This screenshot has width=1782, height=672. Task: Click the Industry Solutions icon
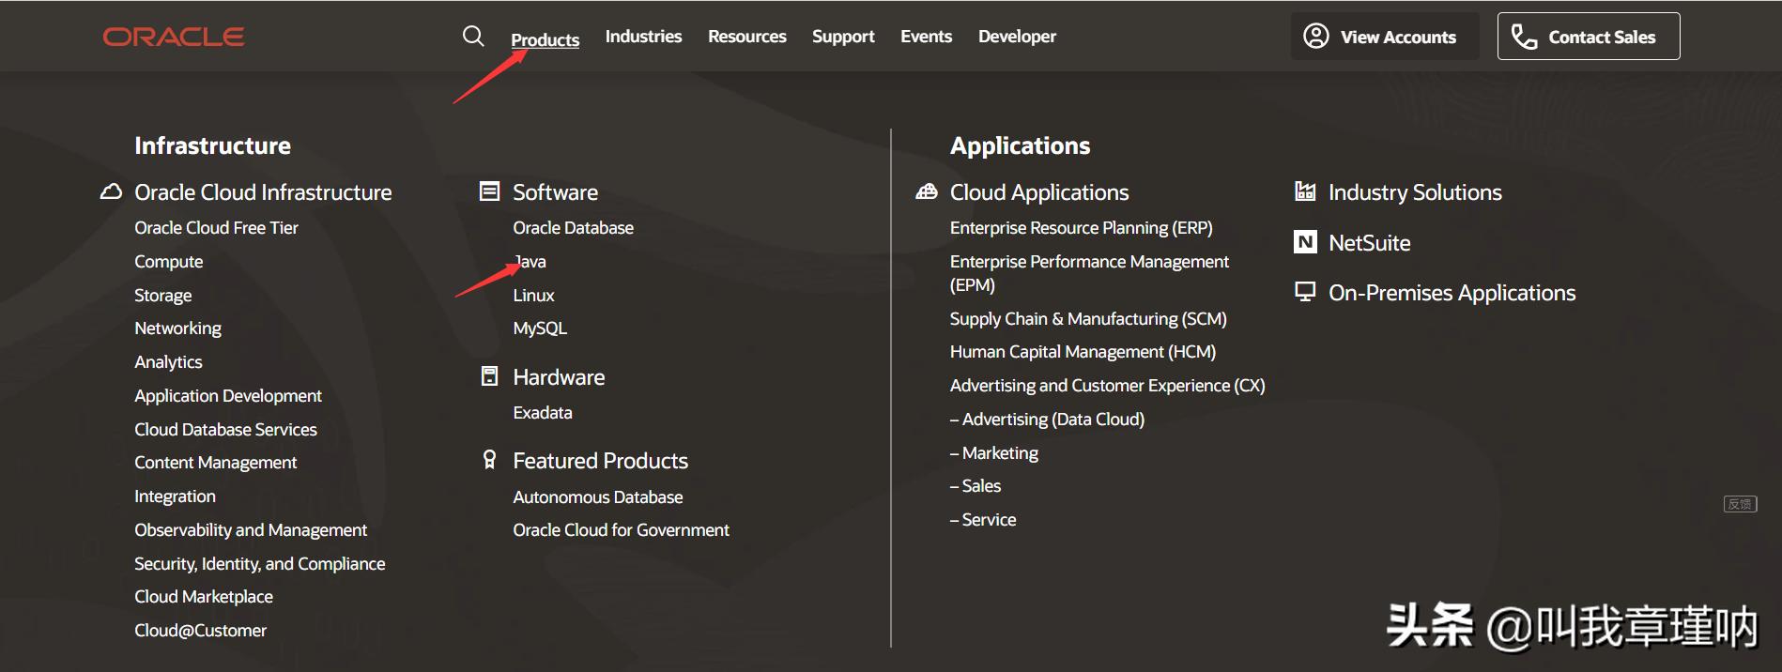[1305, 191]
